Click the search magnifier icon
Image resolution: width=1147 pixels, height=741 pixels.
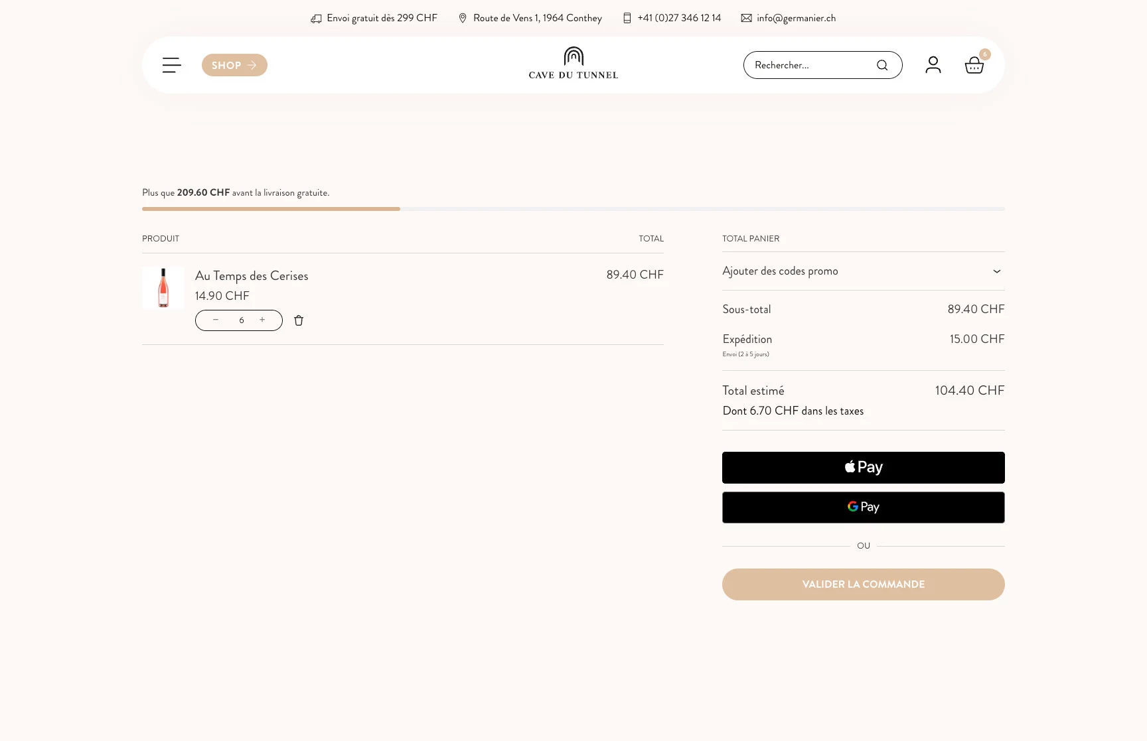[882, 65]
